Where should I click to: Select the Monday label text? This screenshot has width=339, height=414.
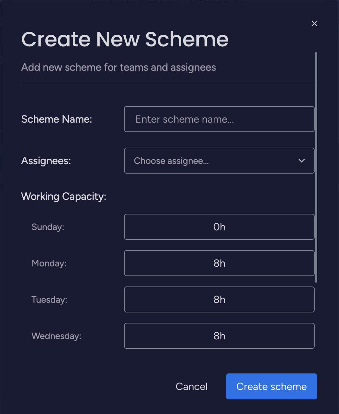point(49,263)
